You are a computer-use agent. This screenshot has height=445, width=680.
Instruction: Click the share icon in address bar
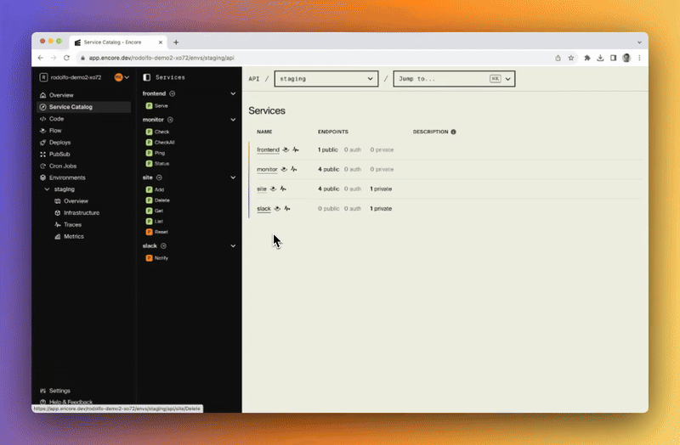[558, 58]
